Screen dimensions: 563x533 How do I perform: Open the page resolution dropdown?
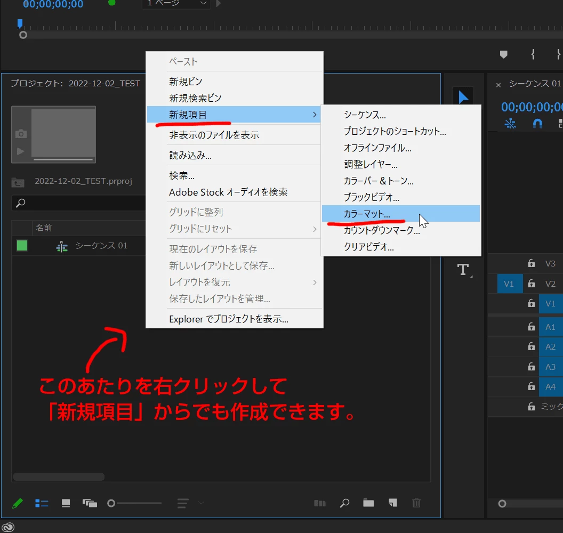tap(176, 4)
